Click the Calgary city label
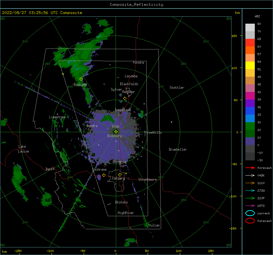 (118, 178)
